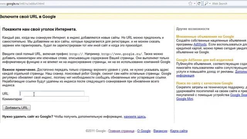Open the Вакансии footer link
247x139 pixels.
[x=160, y=131]
